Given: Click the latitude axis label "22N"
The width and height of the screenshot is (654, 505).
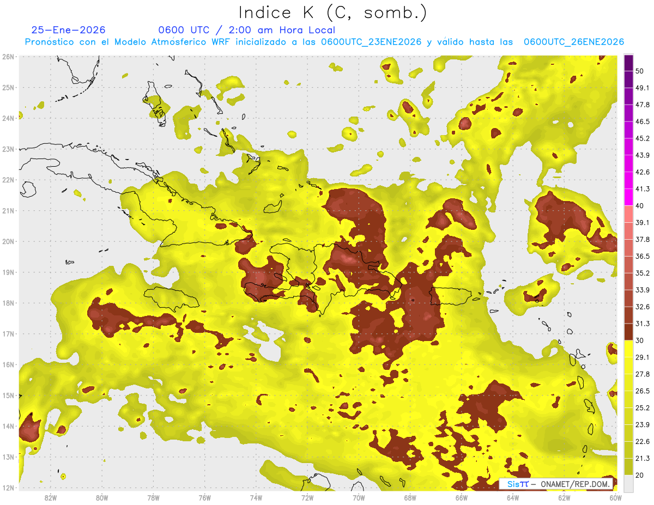Looking at the screenshot, I should tap(8, 180).
